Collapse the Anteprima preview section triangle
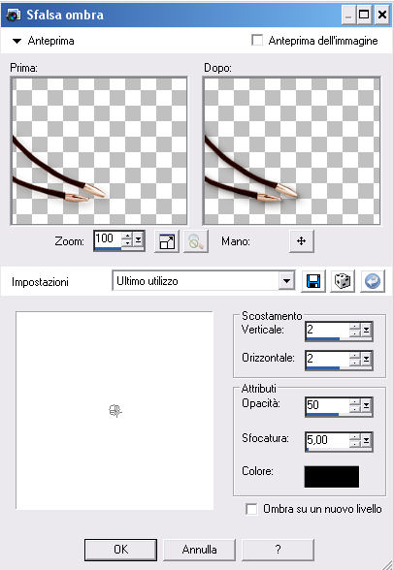The image size is (394, 570). tap(16, 41)
